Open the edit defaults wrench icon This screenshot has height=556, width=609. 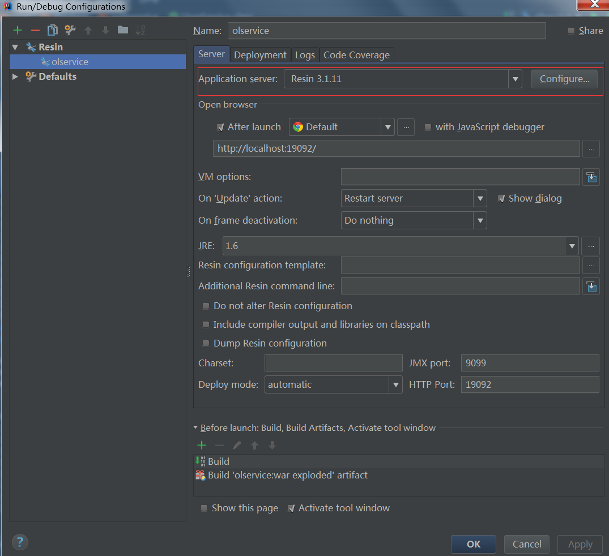point(70,30)
